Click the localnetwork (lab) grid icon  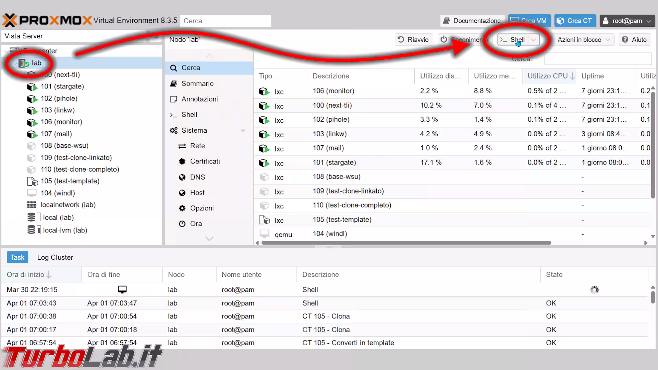[31, 205]
